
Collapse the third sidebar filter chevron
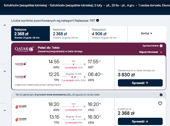[5, 110]
